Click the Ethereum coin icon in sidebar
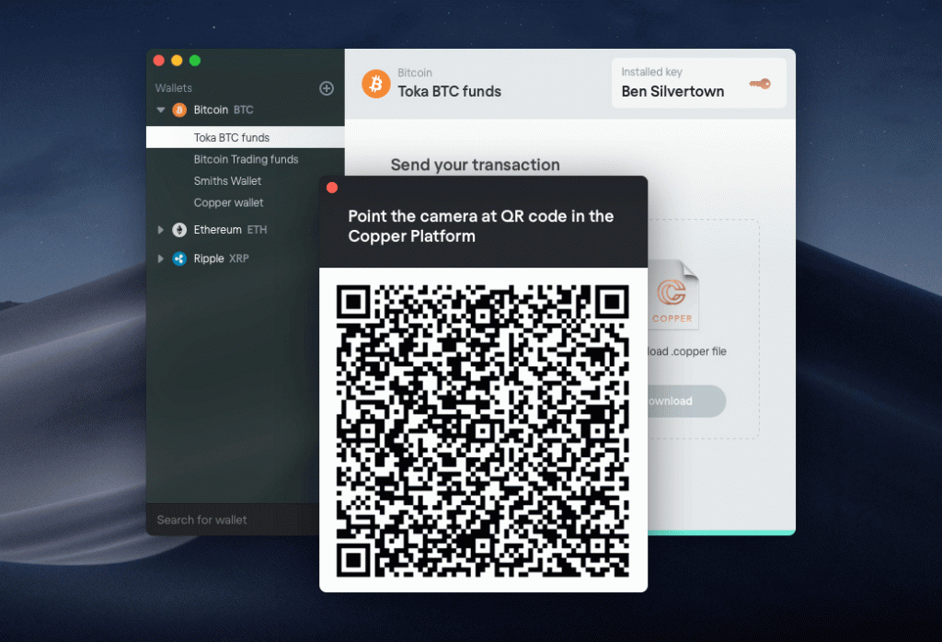This screenshot has height=642, width=942. 179,230
